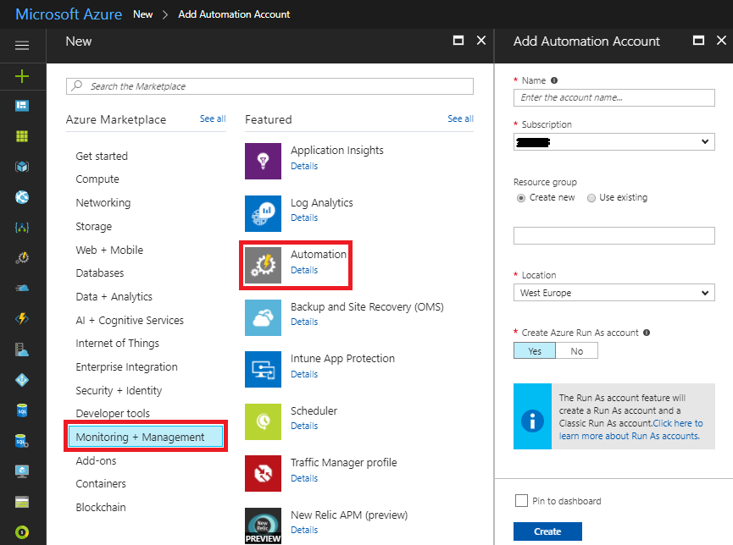
Task: Open the Log Analytics featured tile icon
Action: coord(263,213)
